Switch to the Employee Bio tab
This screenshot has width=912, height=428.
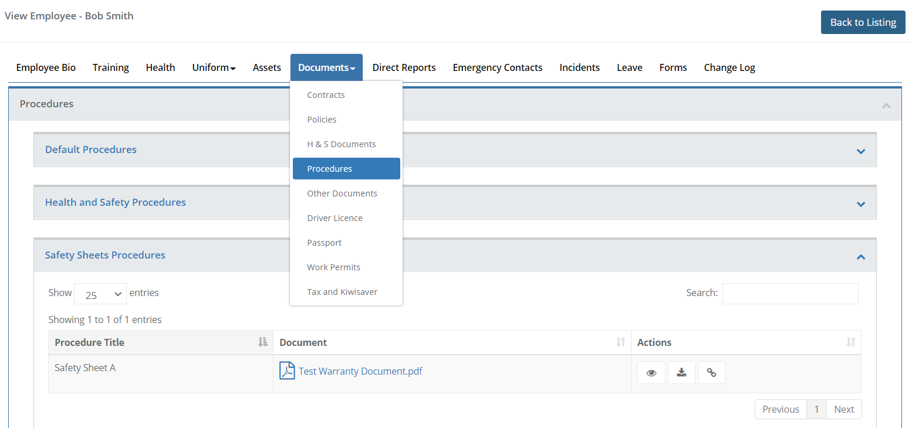[46, 67]
